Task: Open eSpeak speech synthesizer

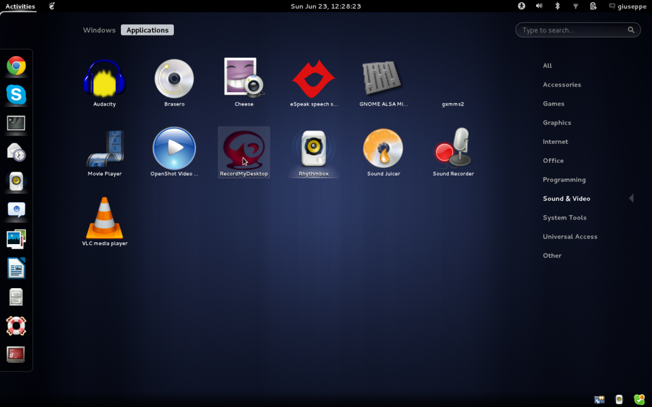Action: (313, 83)
